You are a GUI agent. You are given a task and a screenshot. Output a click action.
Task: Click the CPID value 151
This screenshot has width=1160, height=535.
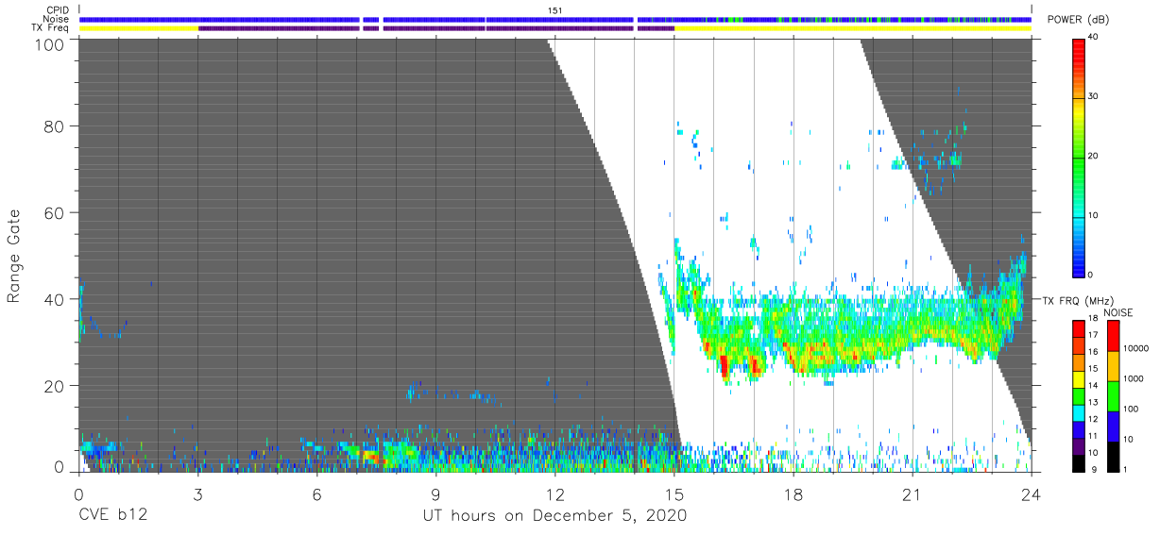point(555,10)
